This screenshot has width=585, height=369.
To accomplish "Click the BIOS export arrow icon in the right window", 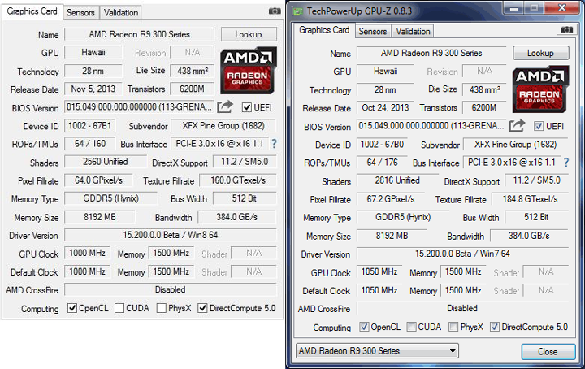I will (x=517, y=126).
